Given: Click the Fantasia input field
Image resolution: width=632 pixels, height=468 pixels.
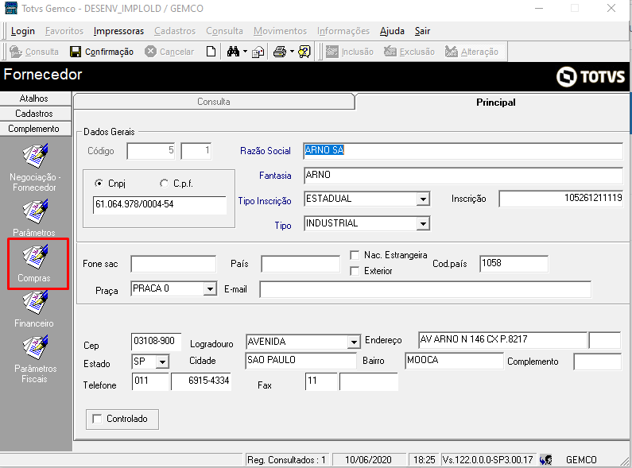Looking at the screenshot, I should [463, 175].
